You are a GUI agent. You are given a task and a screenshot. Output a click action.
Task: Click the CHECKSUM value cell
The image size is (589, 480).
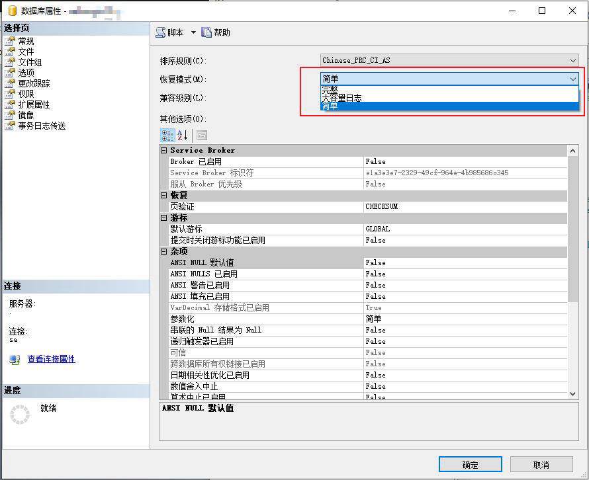coord(465,207)
